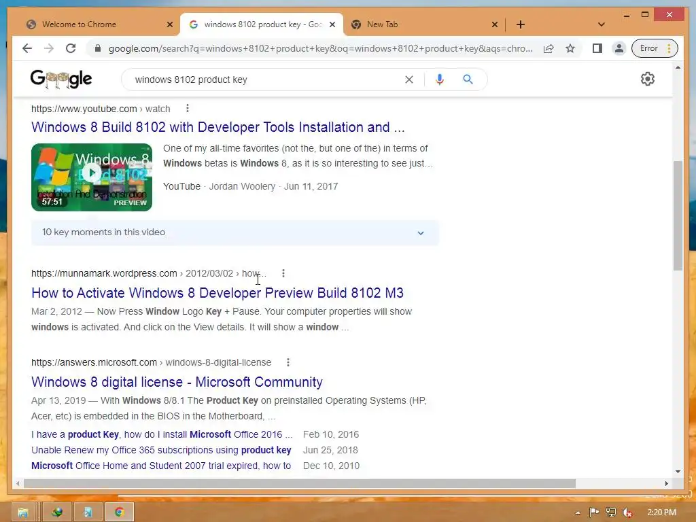Close the Google search results tab

click(332, 24)
